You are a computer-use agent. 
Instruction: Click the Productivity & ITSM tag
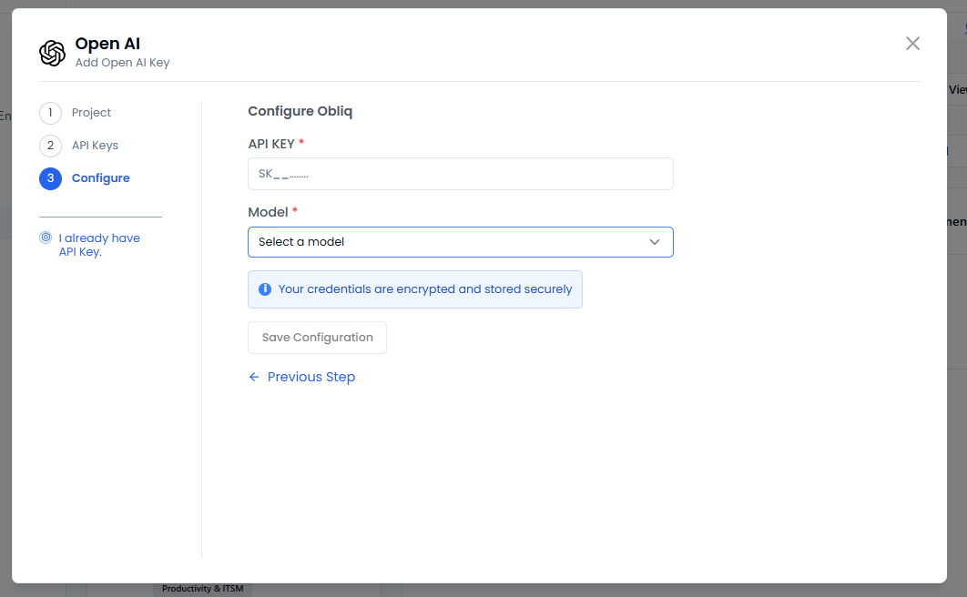tap(202, 589)
